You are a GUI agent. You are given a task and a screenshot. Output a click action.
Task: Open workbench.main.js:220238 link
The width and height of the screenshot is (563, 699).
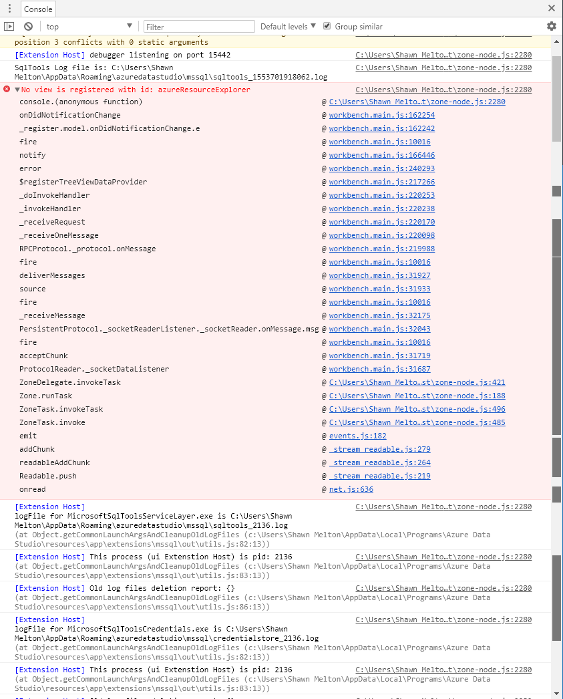pyautogui.click(x=382, y=208)
